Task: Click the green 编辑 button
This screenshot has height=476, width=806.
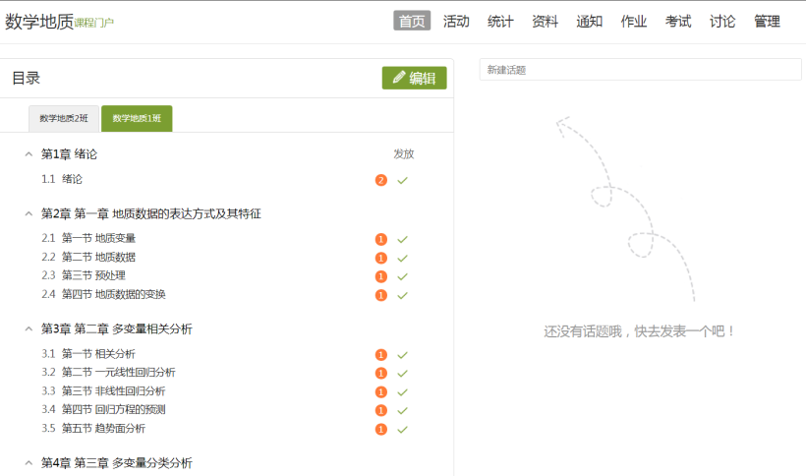Action: (414, 78)
